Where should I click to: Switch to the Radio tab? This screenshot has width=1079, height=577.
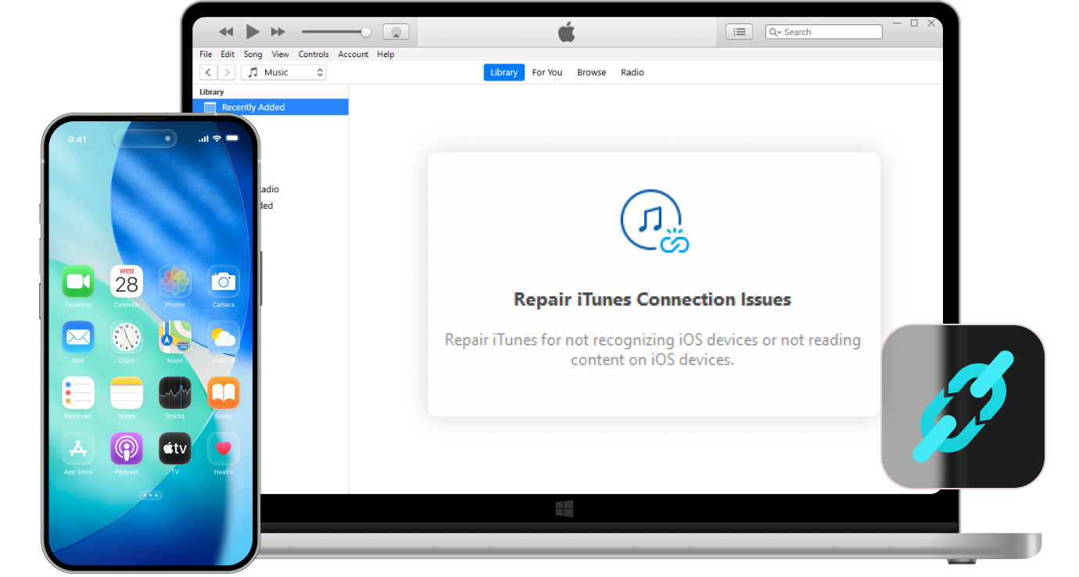(632, 72)
